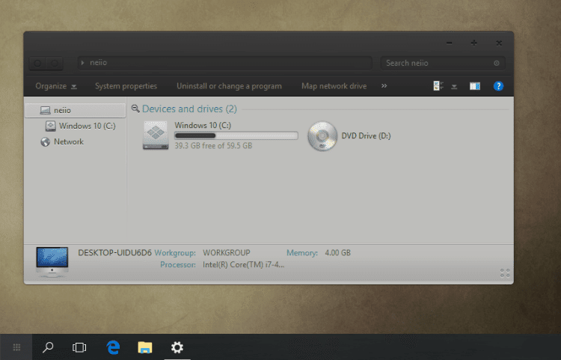The image size is (561, 360).
Task: Select the neiio address bar path
Action: (99, 63)
